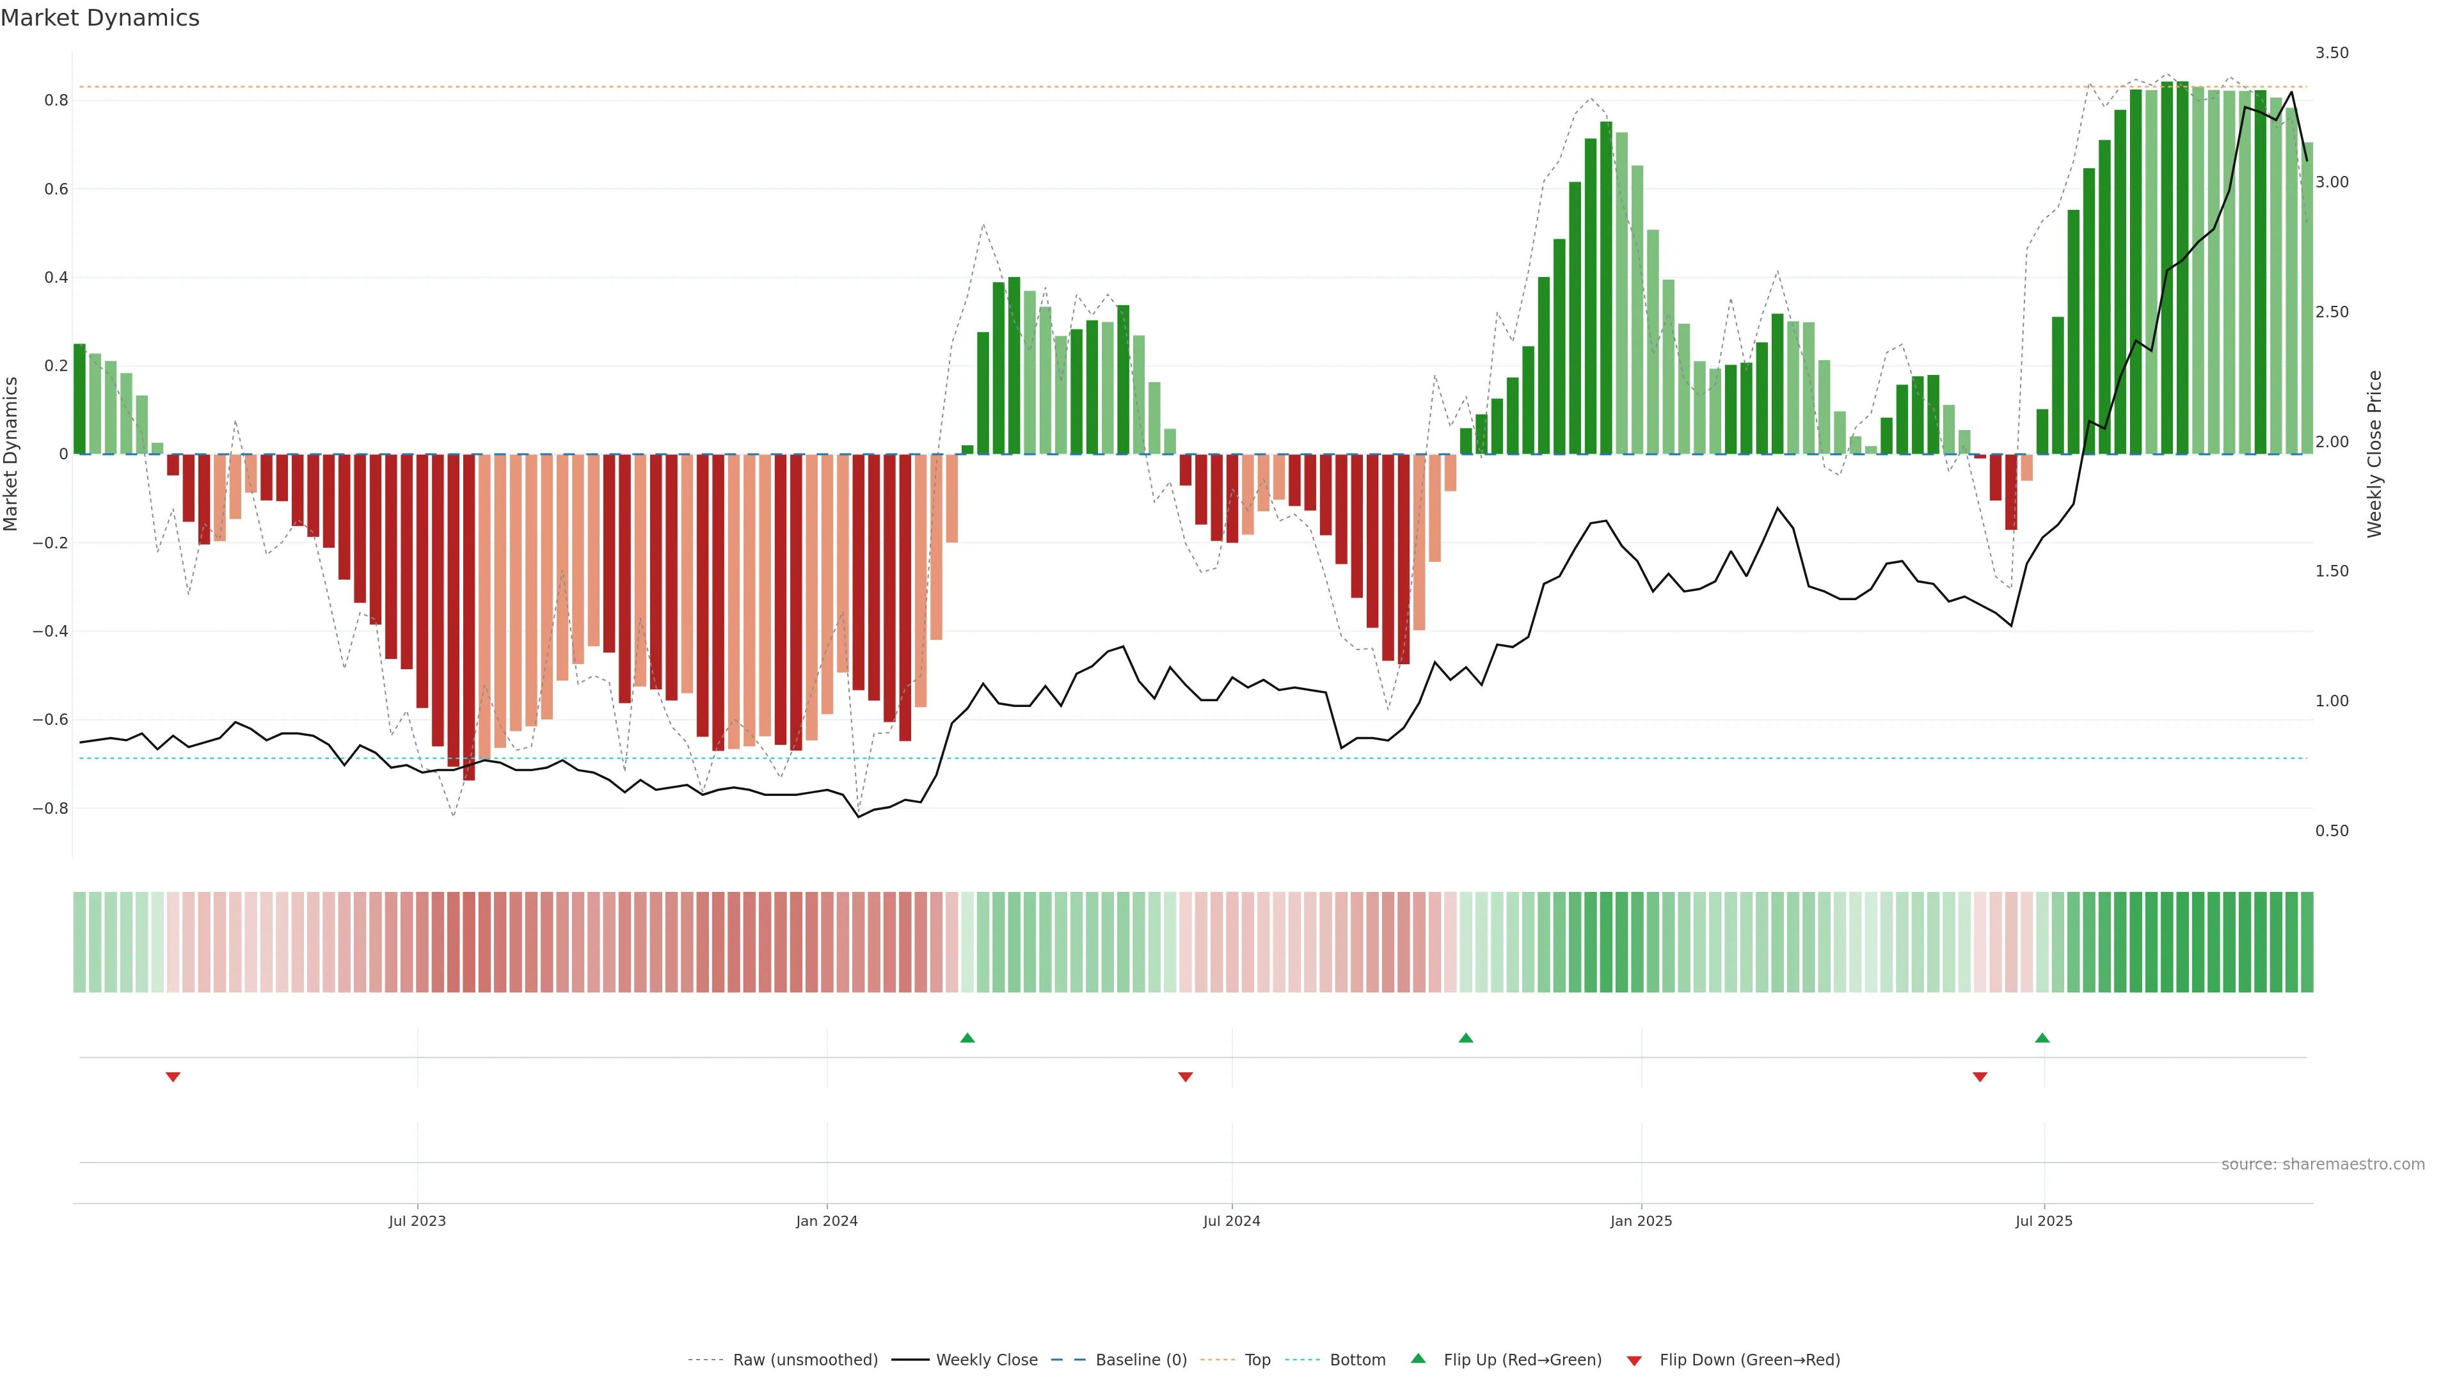The image size is (2457, 1382).
Task: Click the Flip Up marker near March 2024
Action: coord(967,1038)
